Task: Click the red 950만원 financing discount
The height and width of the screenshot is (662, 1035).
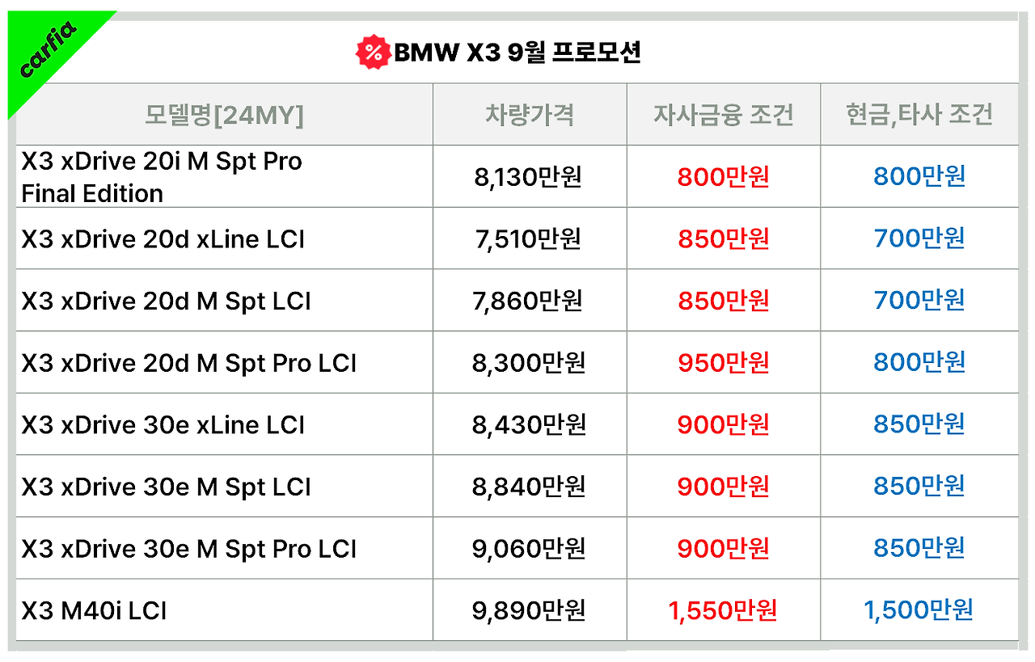Action: [x=723, y=363]
